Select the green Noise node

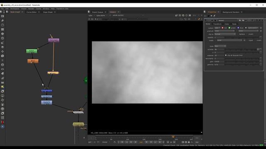32,51
